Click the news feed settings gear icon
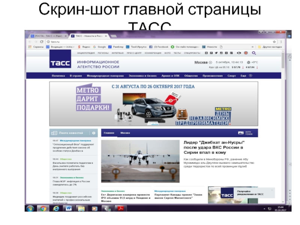Screen dimensions: 300x225 (x=94, y=133)
